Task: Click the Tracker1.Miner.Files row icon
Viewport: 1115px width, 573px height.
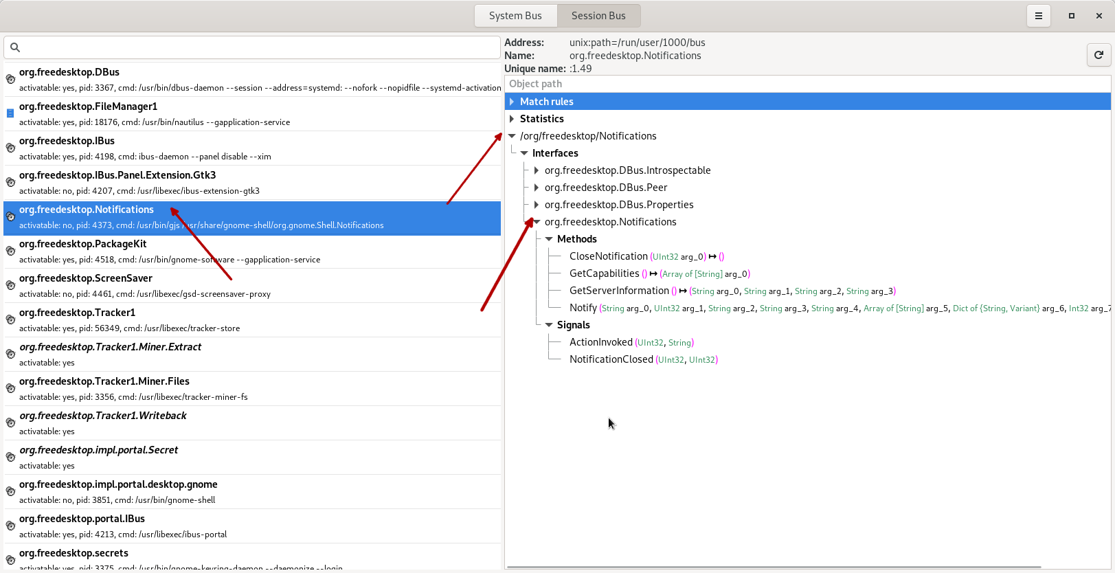Action: [x=10, y=388]
